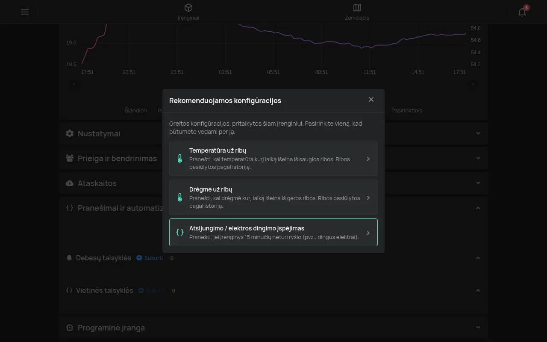Click the chevron on Temperatūra už ribų row
547x342 pixels.
point(368,159)
